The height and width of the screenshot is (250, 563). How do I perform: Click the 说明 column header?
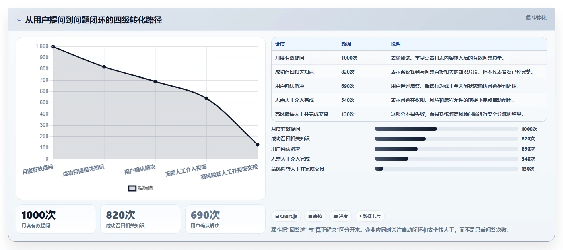[396, 44]
